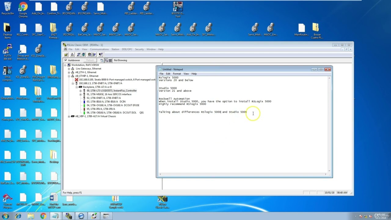Select Desktop Items folder icon
The image size is (391, 220).
[x=8, y=31]
